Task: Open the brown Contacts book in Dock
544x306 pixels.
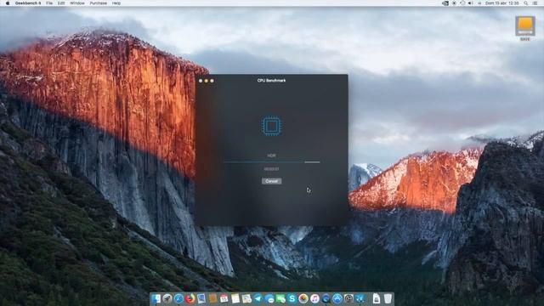Action: coord(212,298)
